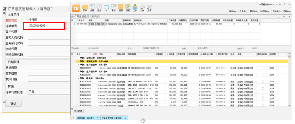Viewport: 295px width, 124px height.
Task: Click the small T8 logo at bottom tab bar
Action: pyautogui.click(x=73, y=118)
